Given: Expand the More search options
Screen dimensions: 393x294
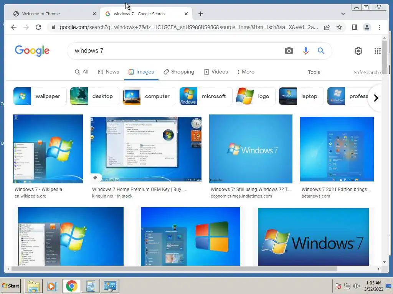Looking at the screenshot, I should point(246,72).
